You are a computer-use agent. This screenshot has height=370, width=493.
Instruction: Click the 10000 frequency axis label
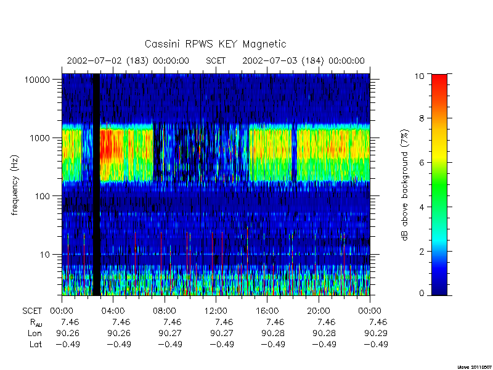(x=37, y=80)
